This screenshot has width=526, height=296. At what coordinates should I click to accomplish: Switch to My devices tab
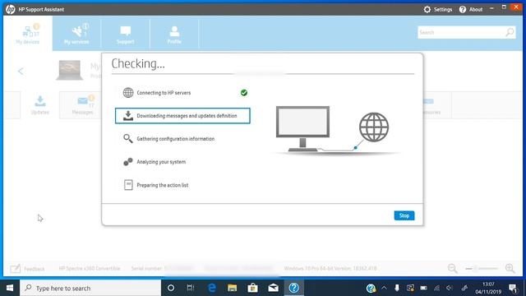27,34
